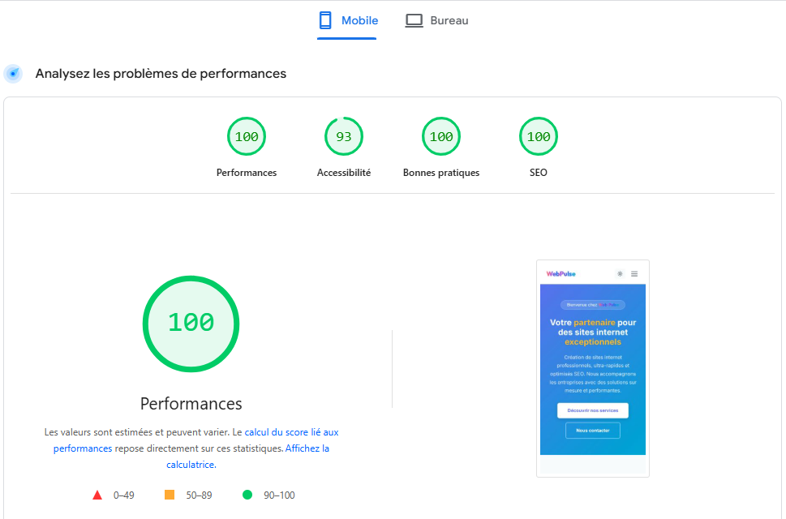The width and height of the screenshot is (786, 519).
Task: Click the large 100 performance gauge
Action: [x=191, y=324]
